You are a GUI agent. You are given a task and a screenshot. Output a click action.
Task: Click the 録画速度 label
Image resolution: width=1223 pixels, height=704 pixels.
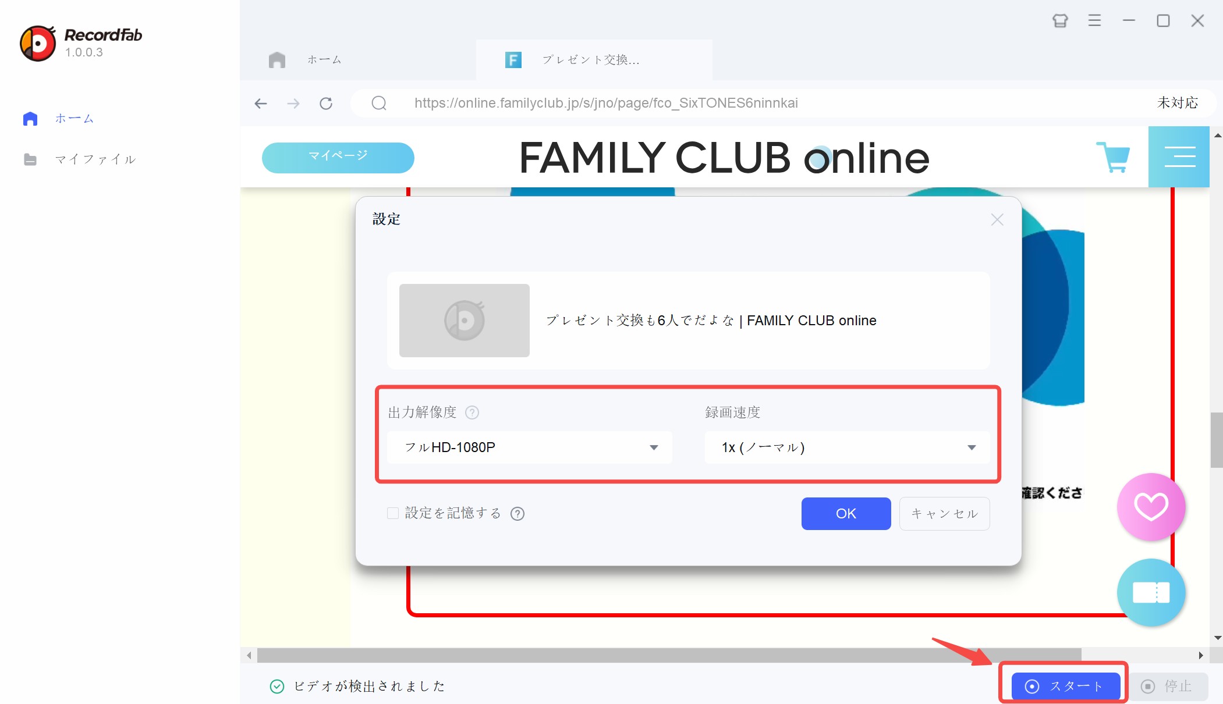click(733, 413)
